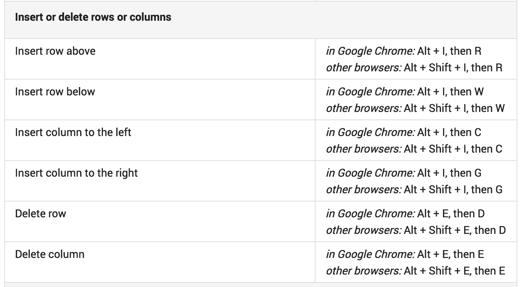Viewport: 524px width, 287px height.
Task: Click other browsers 'Alt + Shift + E, then D'
Action: (x=455, y=230)
